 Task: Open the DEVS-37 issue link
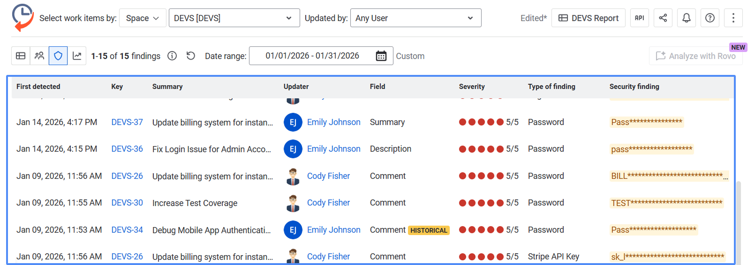click(127, 122)
